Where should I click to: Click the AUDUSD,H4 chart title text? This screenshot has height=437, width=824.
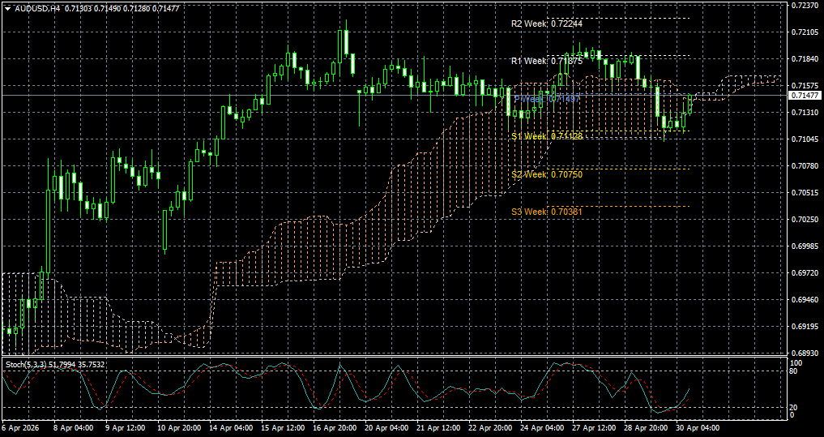coord(37,8)
